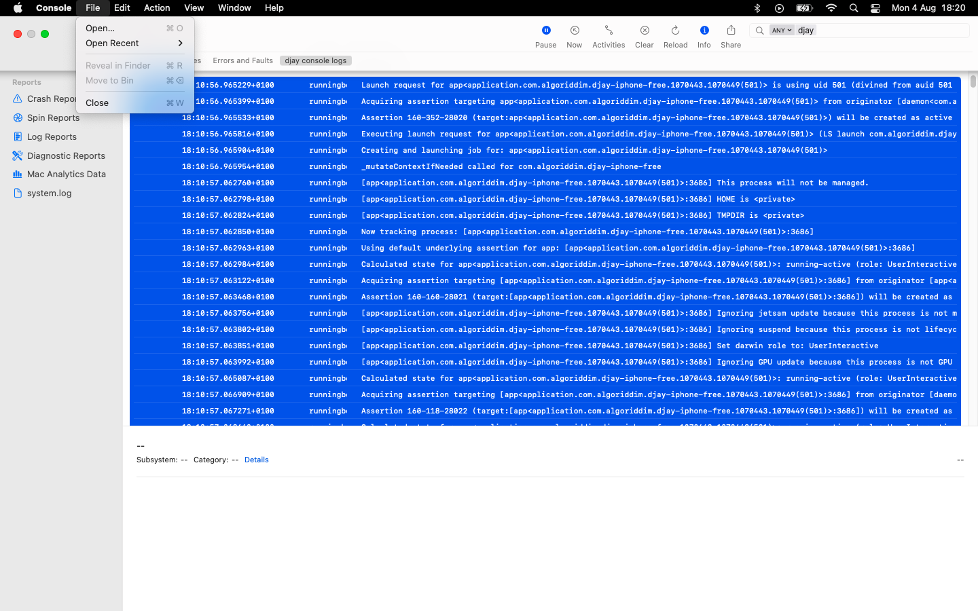Select log row 'Ignoring jetsam update'

point(545,313)
